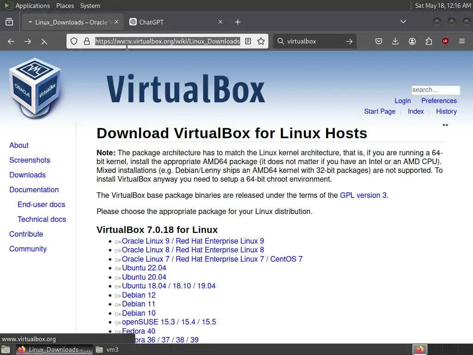
Task: Submit search with arrow in search box
Action: click(x=349, y=41)
